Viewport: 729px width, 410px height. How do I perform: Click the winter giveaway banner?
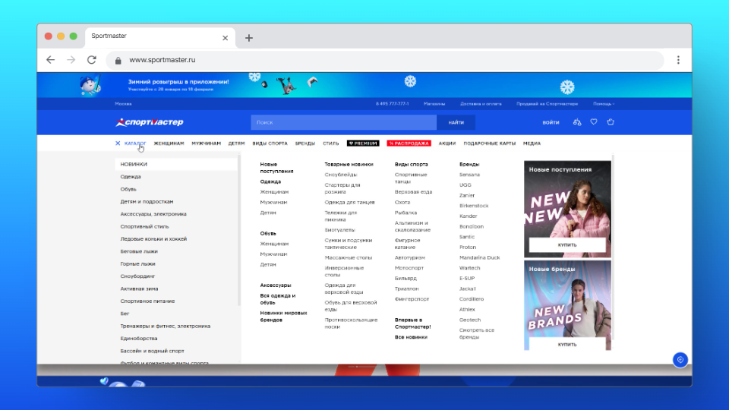tap(364, 85)
